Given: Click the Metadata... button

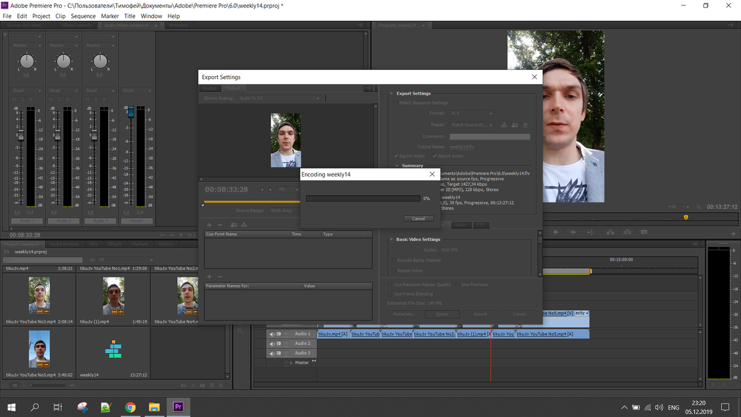Looking at the screenshot, I should point(405,314).
